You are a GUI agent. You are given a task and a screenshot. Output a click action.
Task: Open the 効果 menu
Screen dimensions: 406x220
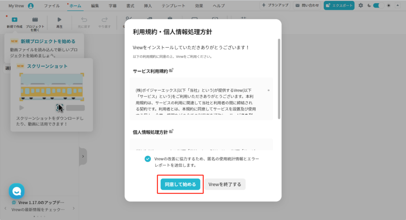coord(199,6)
